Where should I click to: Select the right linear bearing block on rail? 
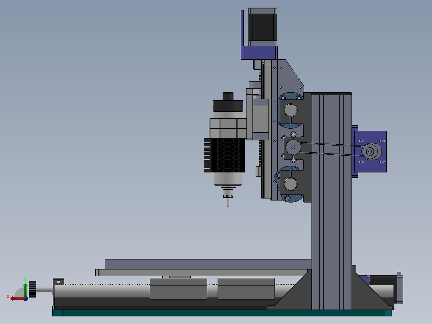click(246, 290)
